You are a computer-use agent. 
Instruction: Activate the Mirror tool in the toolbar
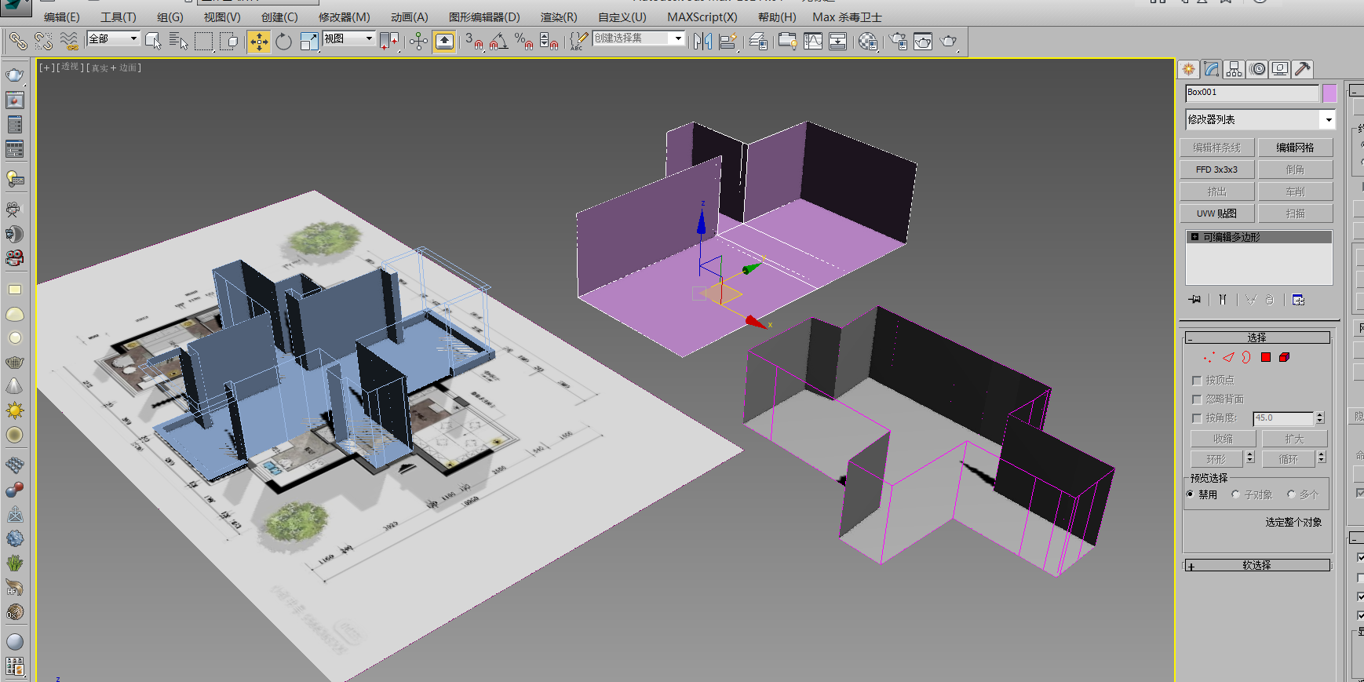point(702,42)
